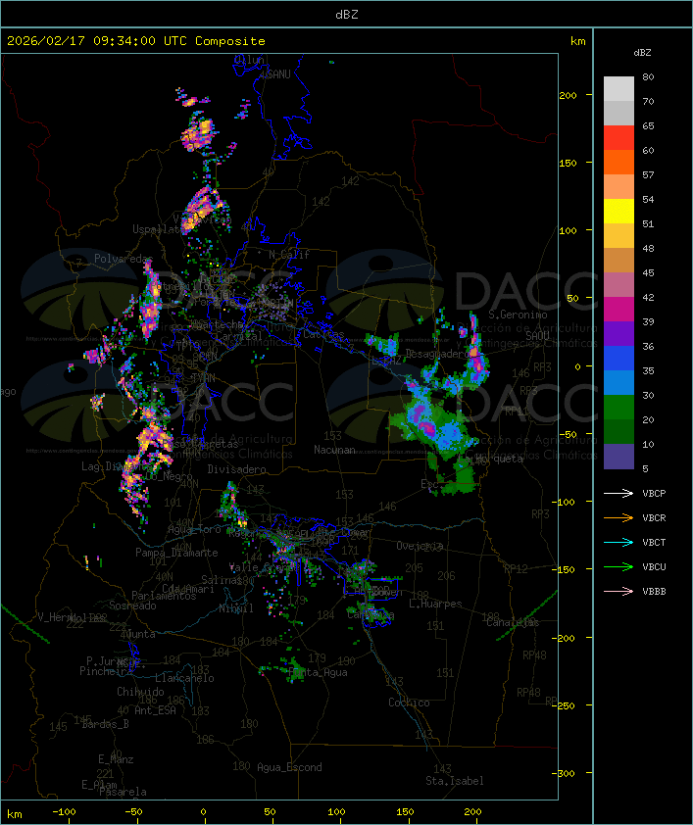This screenshot has height=825, width=693.
Task: Select the dark orange legend color band
Action: click(619, 162)
